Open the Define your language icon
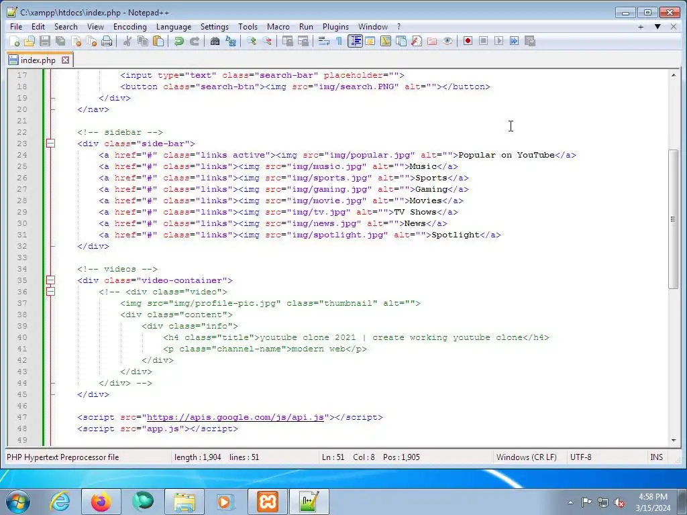687x515 pixels. [370, 41]
